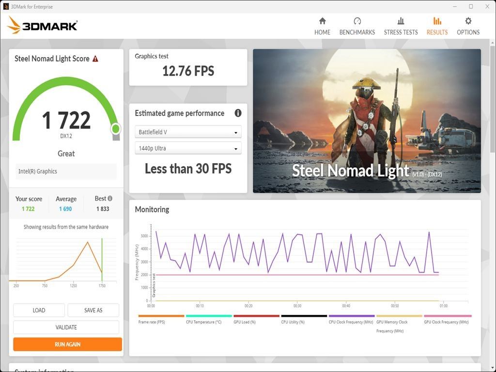Screen dimensions: 496x372
Task: Toggle the Frame rate (FPS) orange legend
Action: (x=161, y=316)
